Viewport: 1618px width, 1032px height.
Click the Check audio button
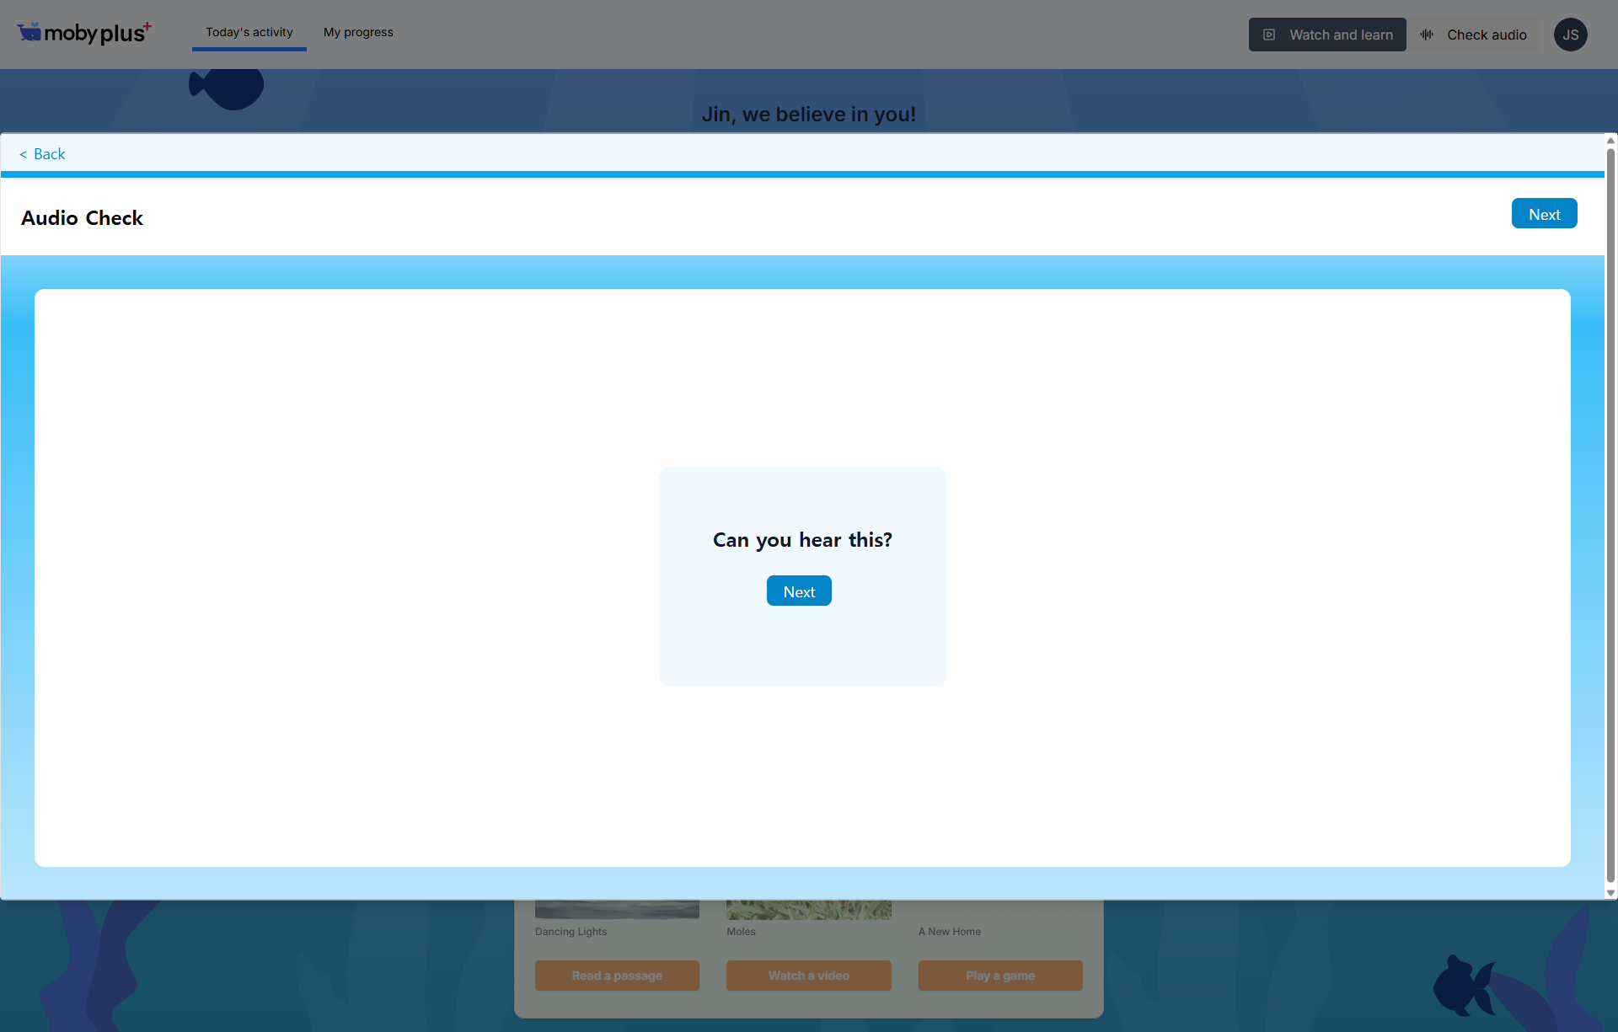point(1476,35)
